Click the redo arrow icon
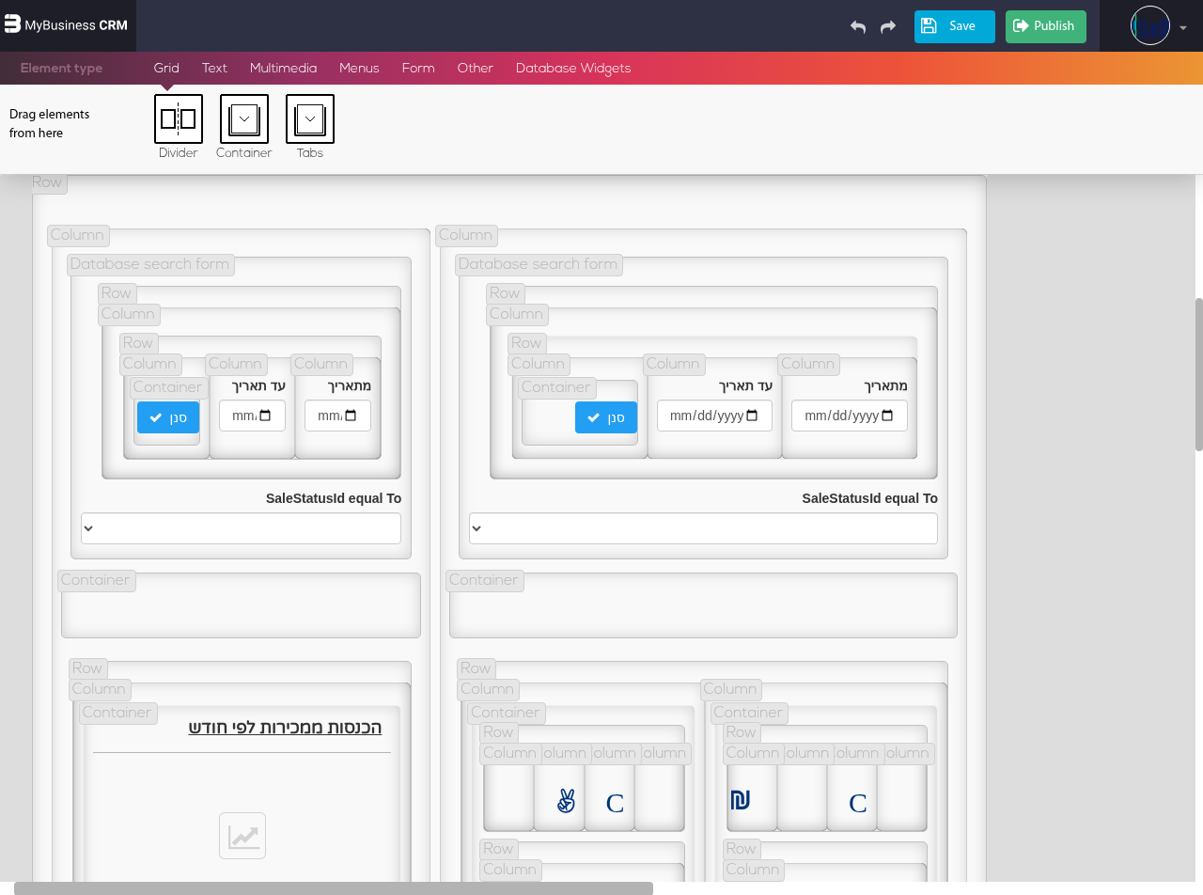 pos(888,26)
